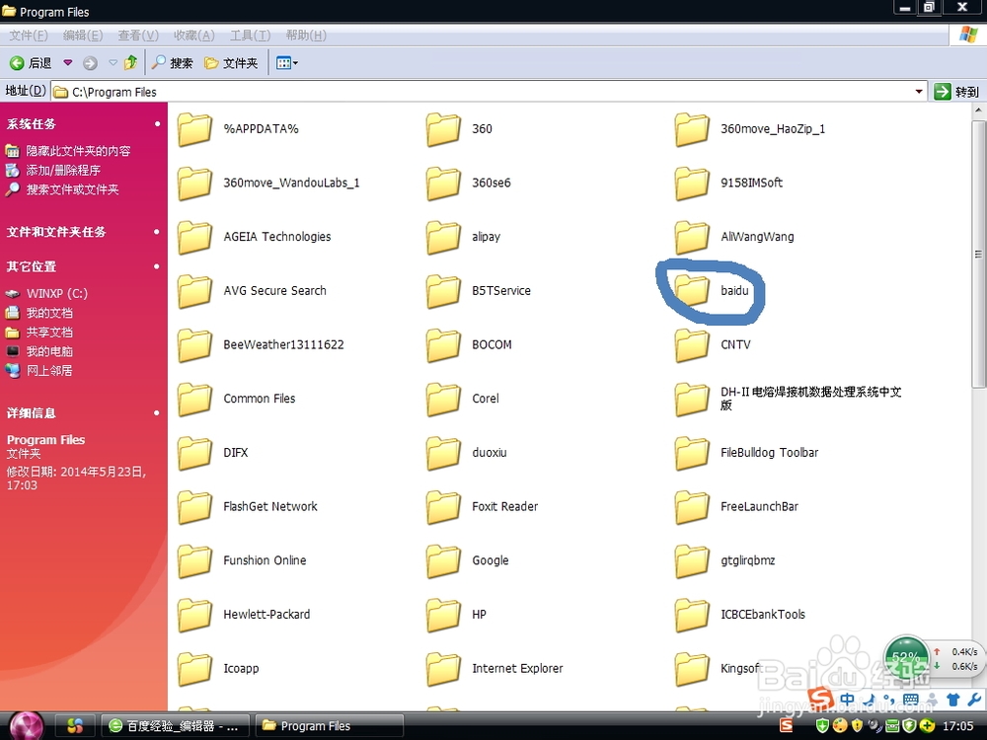The image size is (987, 740).
Task: Collapse the Other Places (其它位置) panel
Action: (157, 266)
